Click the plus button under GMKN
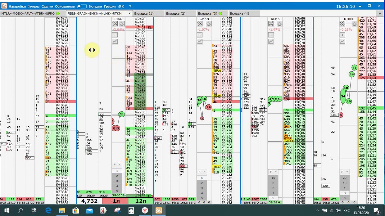385x216 pixels. tap(200, 35)
